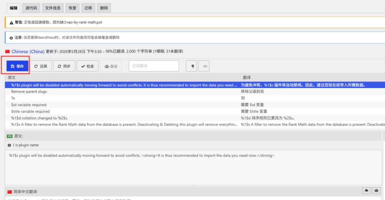Click the robot auto-translate icon in 简体中文翻译 panel

(x=376, y=191)
